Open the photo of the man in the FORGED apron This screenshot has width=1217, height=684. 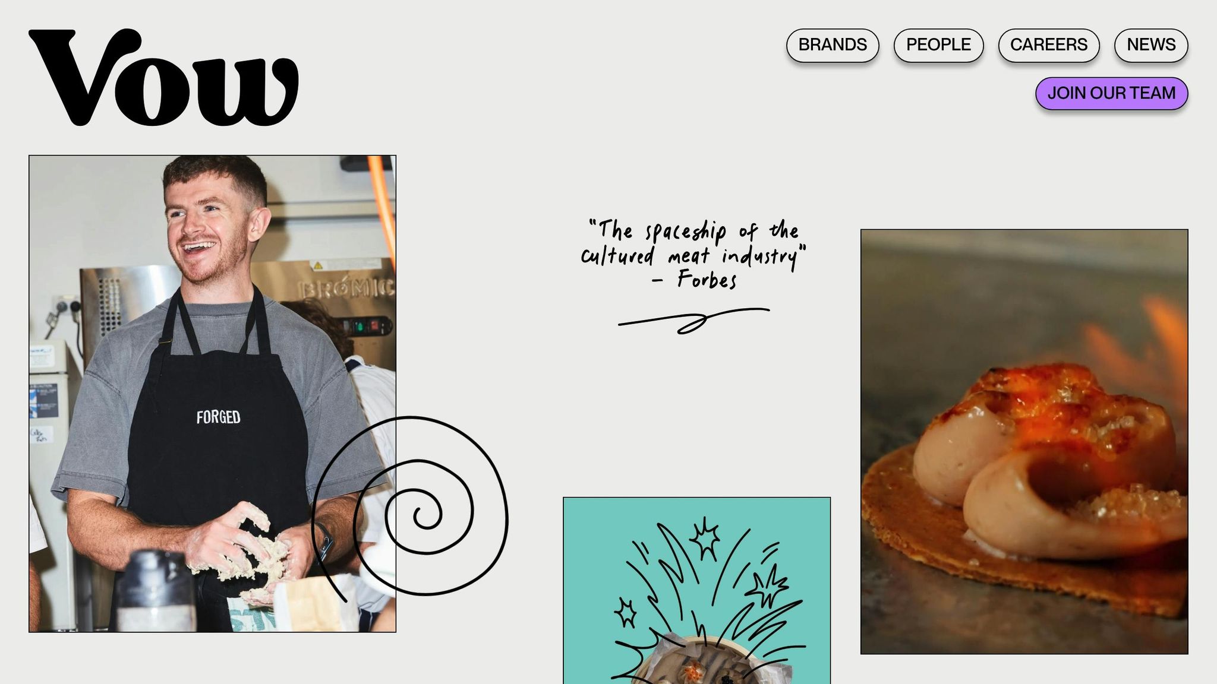pos(212,394)
